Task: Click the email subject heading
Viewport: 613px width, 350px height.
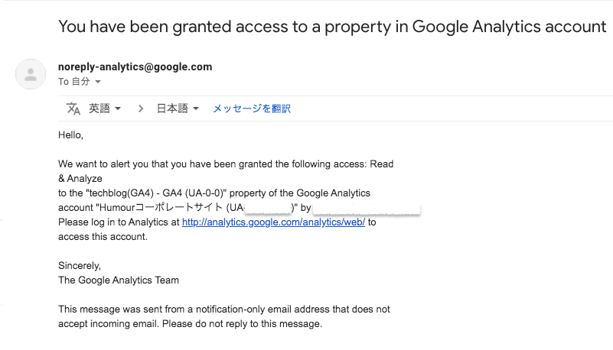Action: pos(332,27)
